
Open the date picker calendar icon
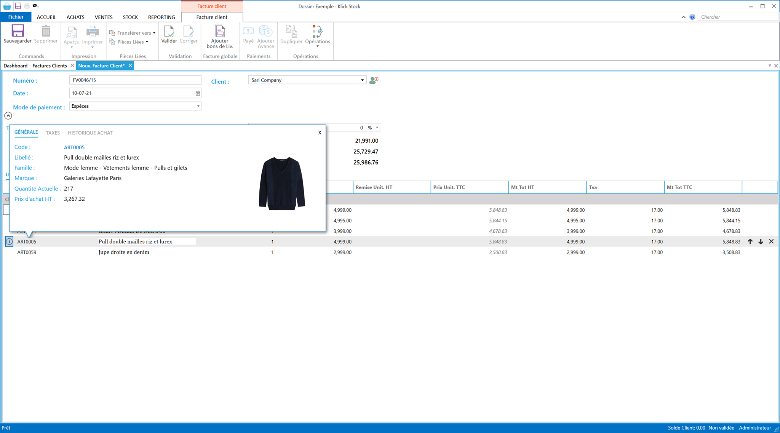tap(198, 93)
